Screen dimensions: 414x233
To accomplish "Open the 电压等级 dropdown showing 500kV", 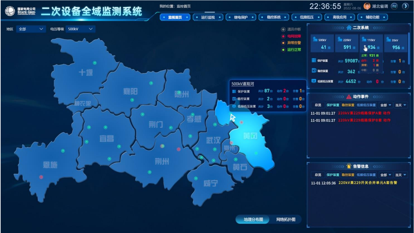I will (x=81, y=29).
